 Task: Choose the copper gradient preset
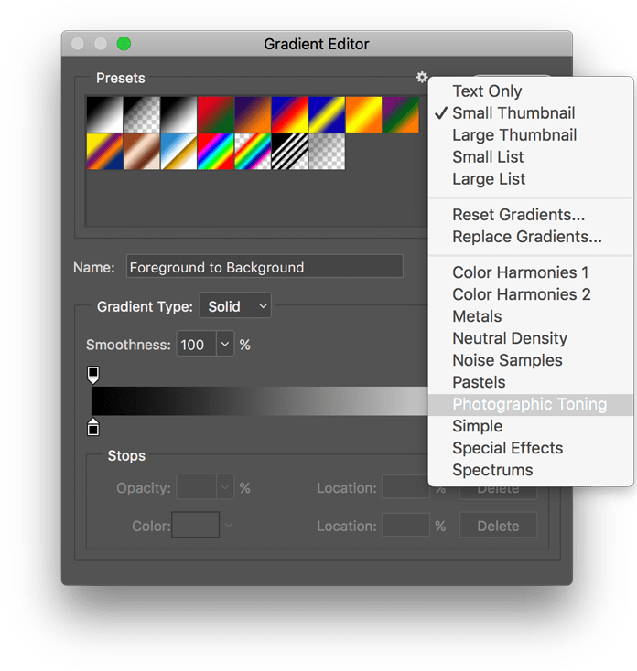tap(142, 152)
